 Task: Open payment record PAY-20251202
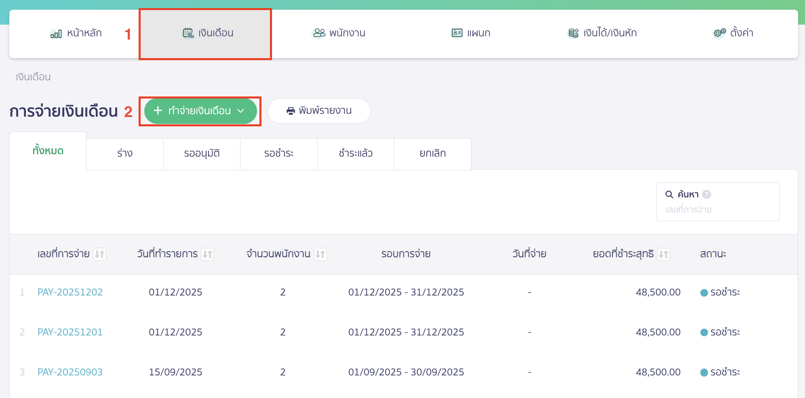click(x=70, y=292)
